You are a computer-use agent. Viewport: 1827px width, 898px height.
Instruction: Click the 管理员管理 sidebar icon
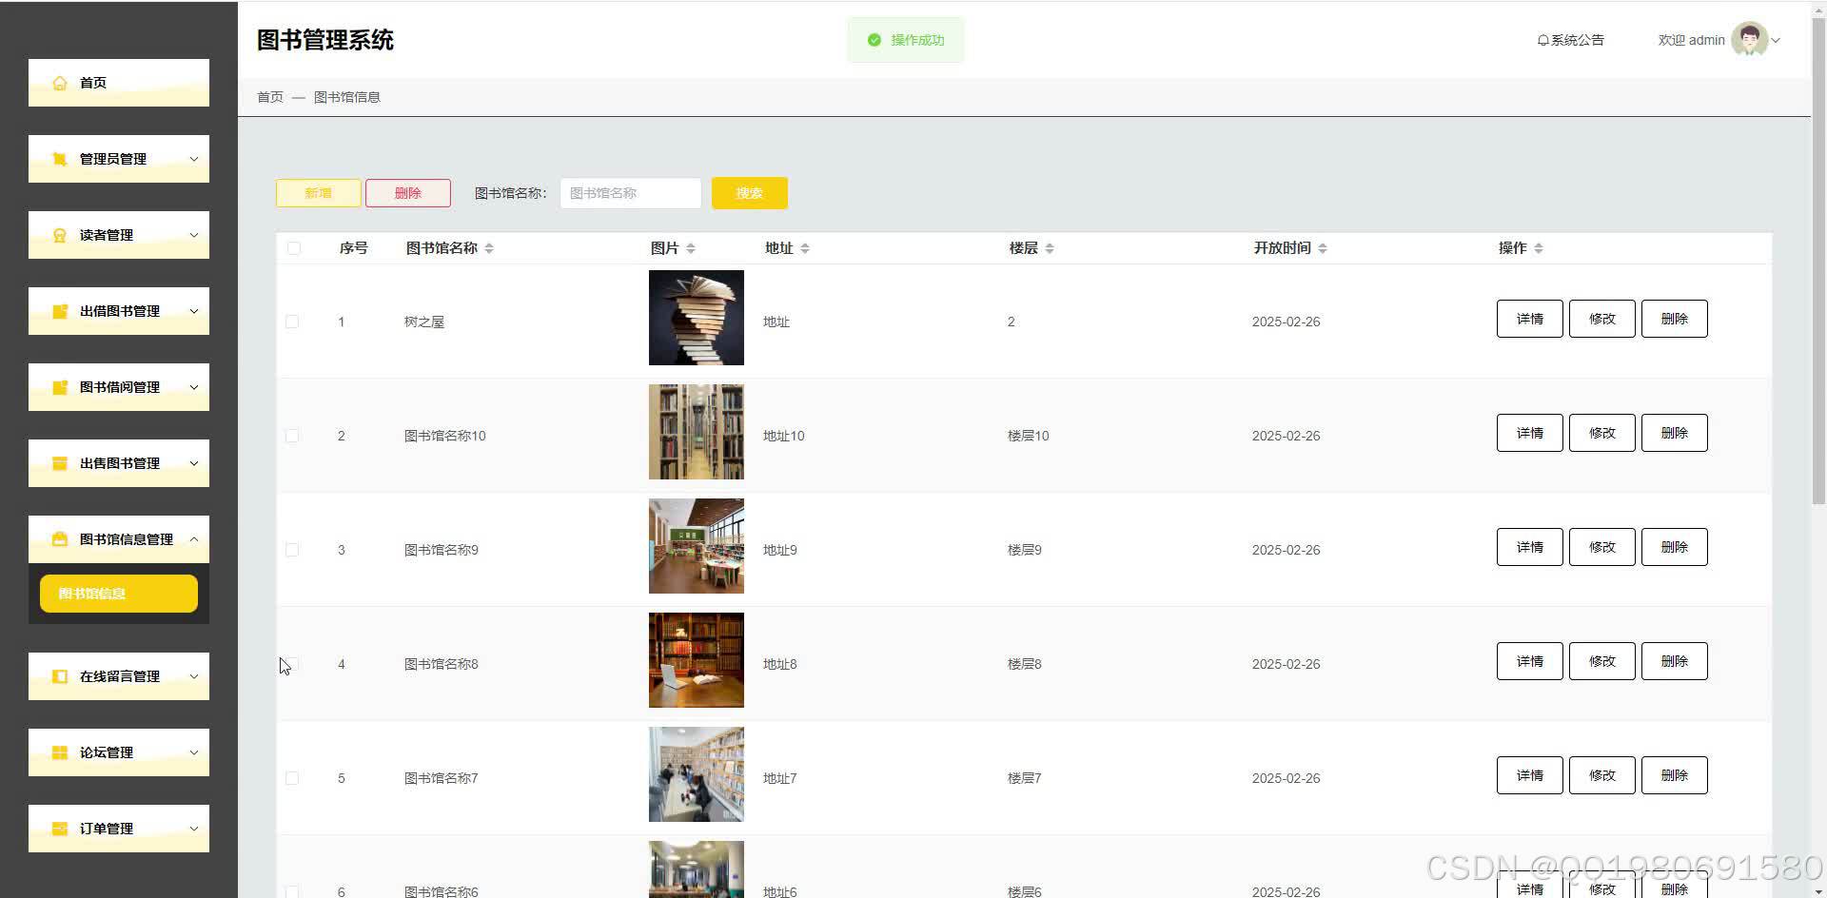point(60,159)
